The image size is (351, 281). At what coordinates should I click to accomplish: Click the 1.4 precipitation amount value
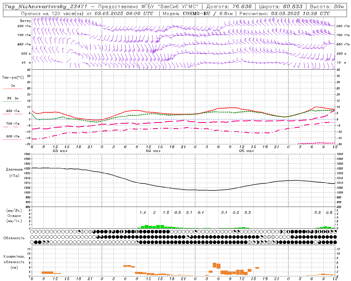[143, 213]
